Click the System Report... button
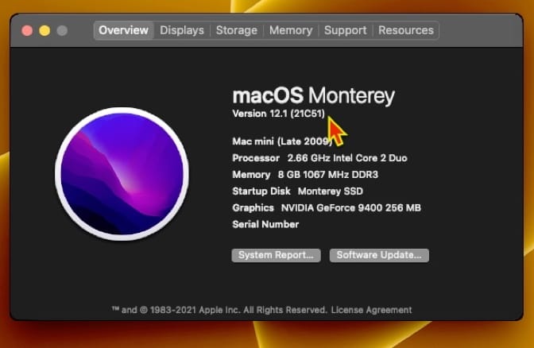Image resolution: width=534 pixels, height=348 pixels. point(277,255)
